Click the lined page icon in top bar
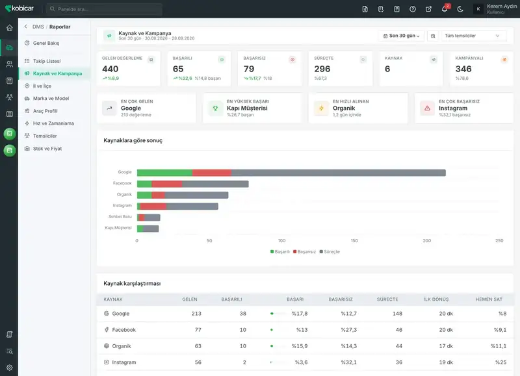 [x=396, y=9]
